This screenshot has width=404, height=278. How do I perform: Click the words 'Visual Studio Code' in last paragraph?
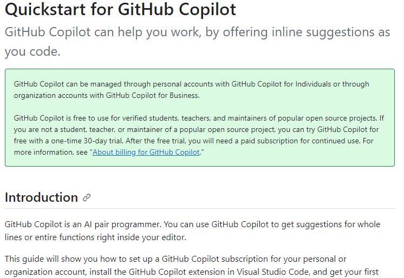click(x=272, y=272)
